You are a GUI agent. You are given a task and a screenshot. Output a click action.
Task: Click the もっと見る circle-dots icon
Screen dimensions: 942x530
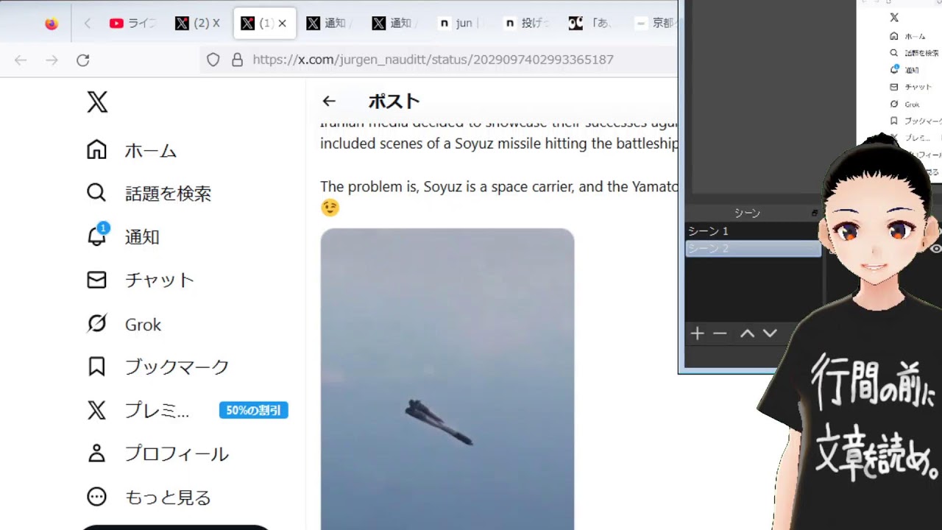[x=96, y=497]
